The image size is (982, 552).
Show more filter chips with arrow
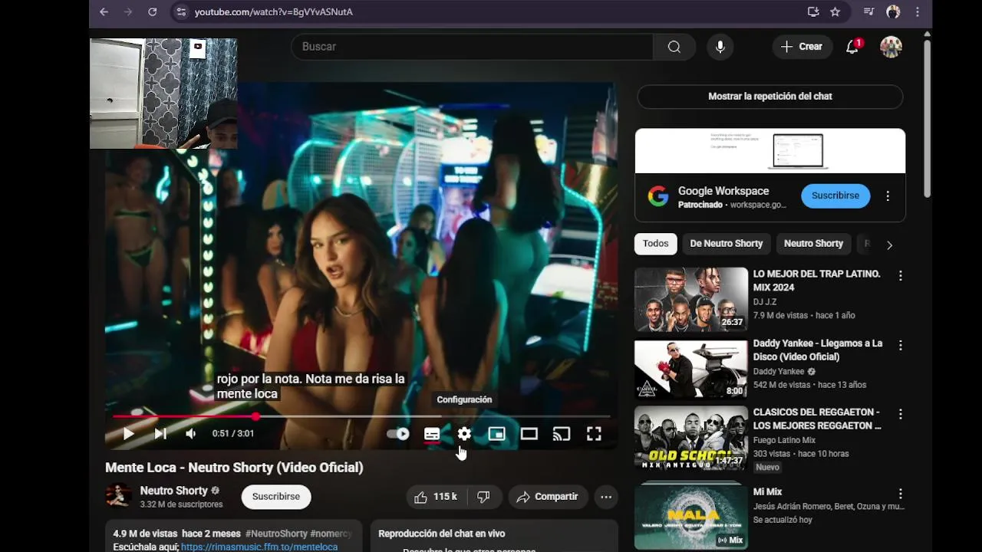(889, 245)
